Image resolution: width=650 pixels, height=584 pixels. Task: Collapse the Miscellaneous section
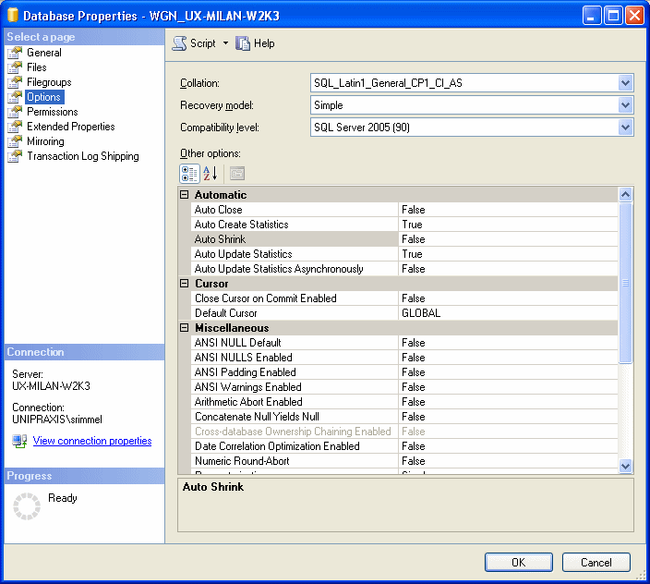click(184, 328)
